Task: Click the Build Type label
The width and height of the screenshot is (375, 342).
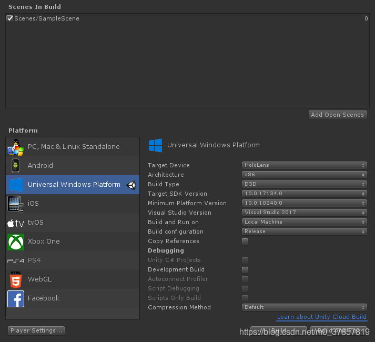Action: coord(164,184)
